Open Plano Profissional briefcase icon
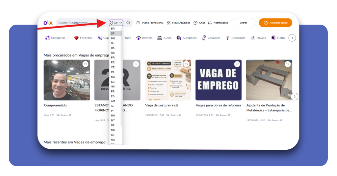Image resolution: width=337 pixels, height=176 pixels. [139, 23]
